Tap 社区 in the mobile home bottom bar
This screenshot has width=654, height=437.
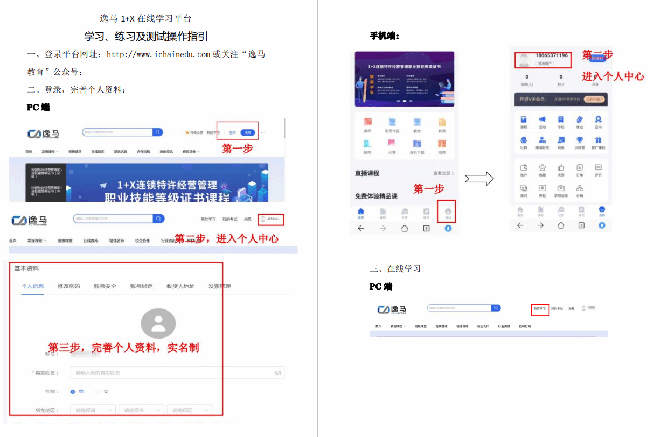coord(405,213)
